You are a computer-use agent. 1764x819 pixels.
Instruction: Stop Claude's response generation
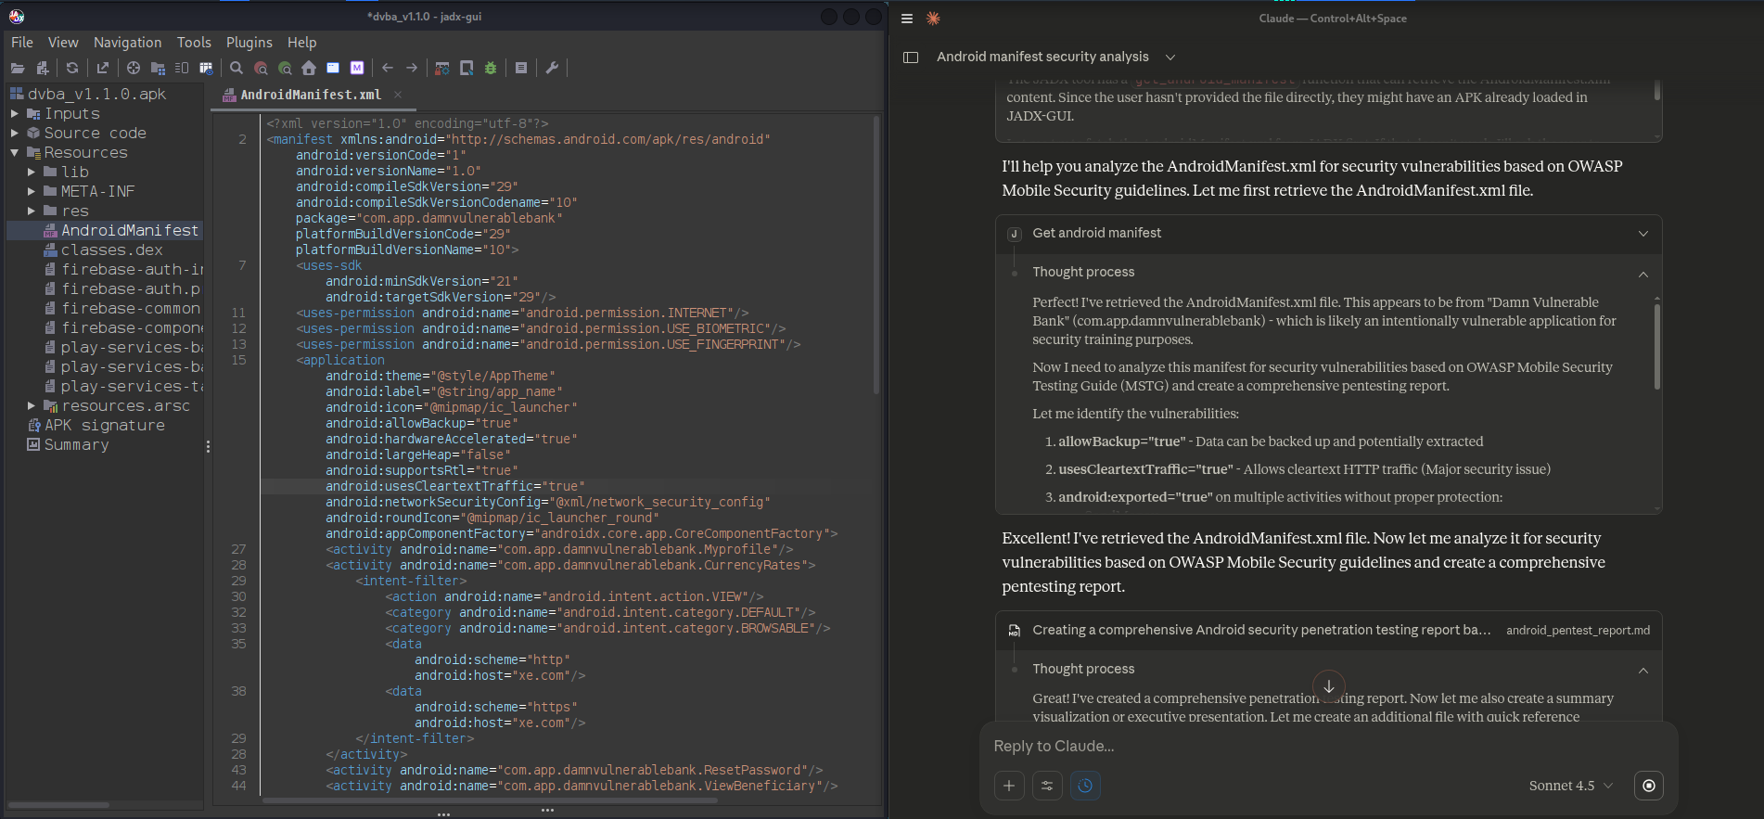(x=1648, y=786)
